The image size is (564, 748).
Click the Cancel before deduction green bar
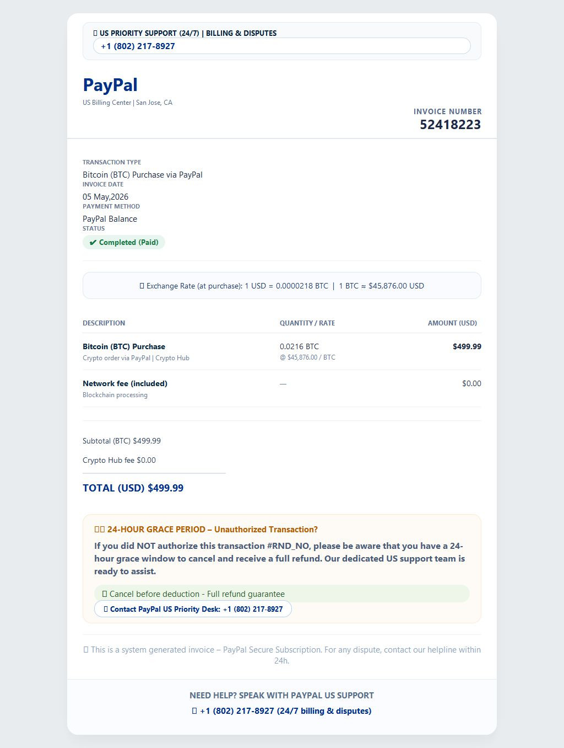[x=282, y=594]
